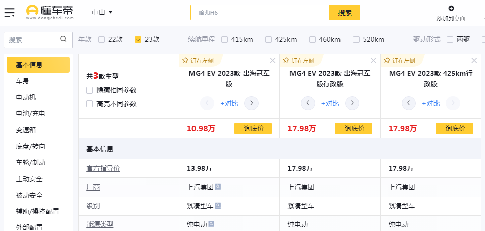Screen dimensions: 485x231
Task: Toggle the 两驱 drive type checkbox
Action: [x=450, y=39]
